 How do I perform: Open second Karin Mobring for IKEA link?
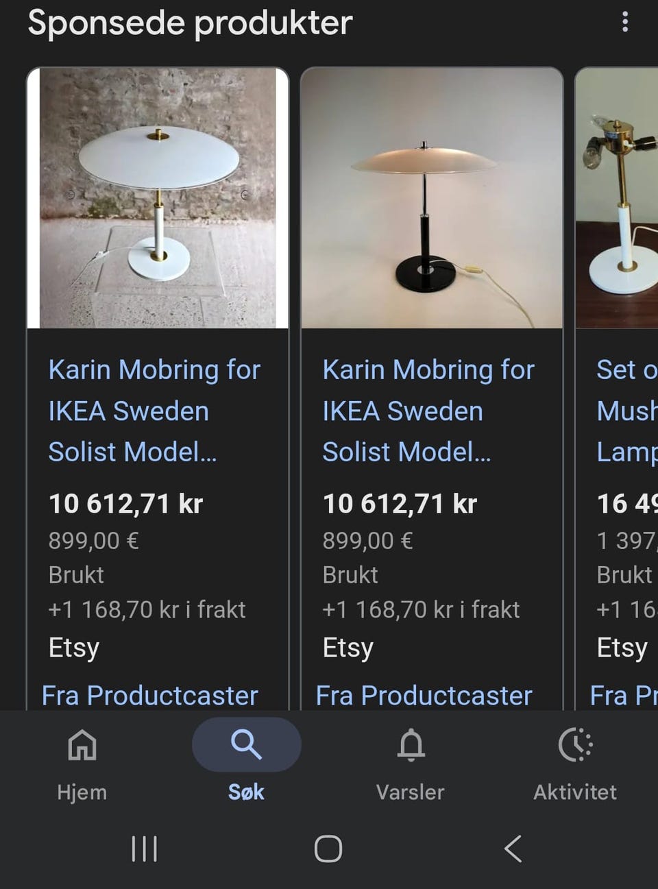428,411
